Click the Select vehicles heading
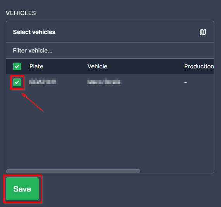221x207 pixels. (34, 32)
